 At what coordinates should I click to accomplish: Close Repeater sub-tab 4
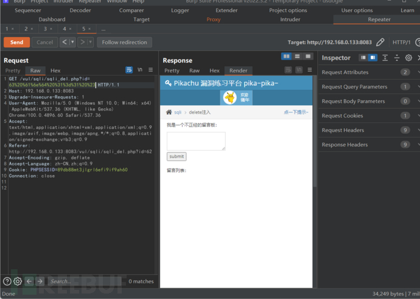tap(70, 29)
